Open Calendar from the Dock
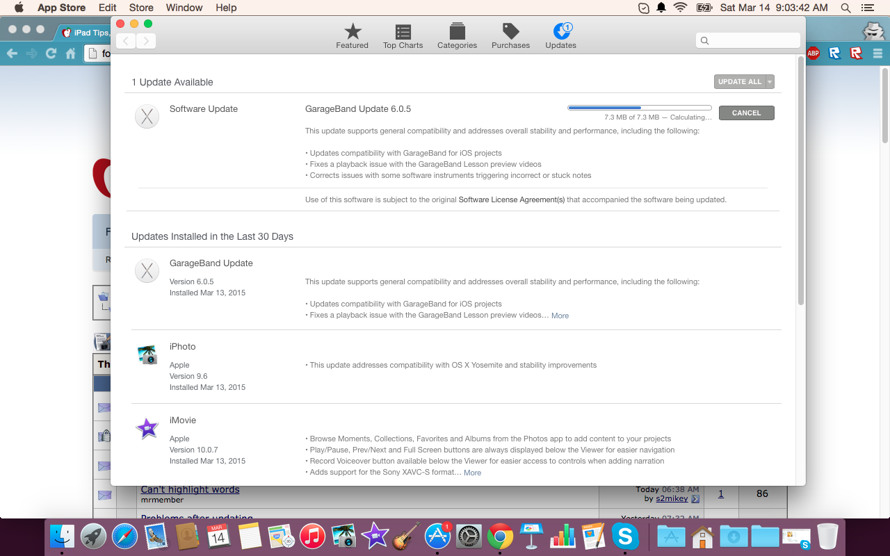 (218, 536)
